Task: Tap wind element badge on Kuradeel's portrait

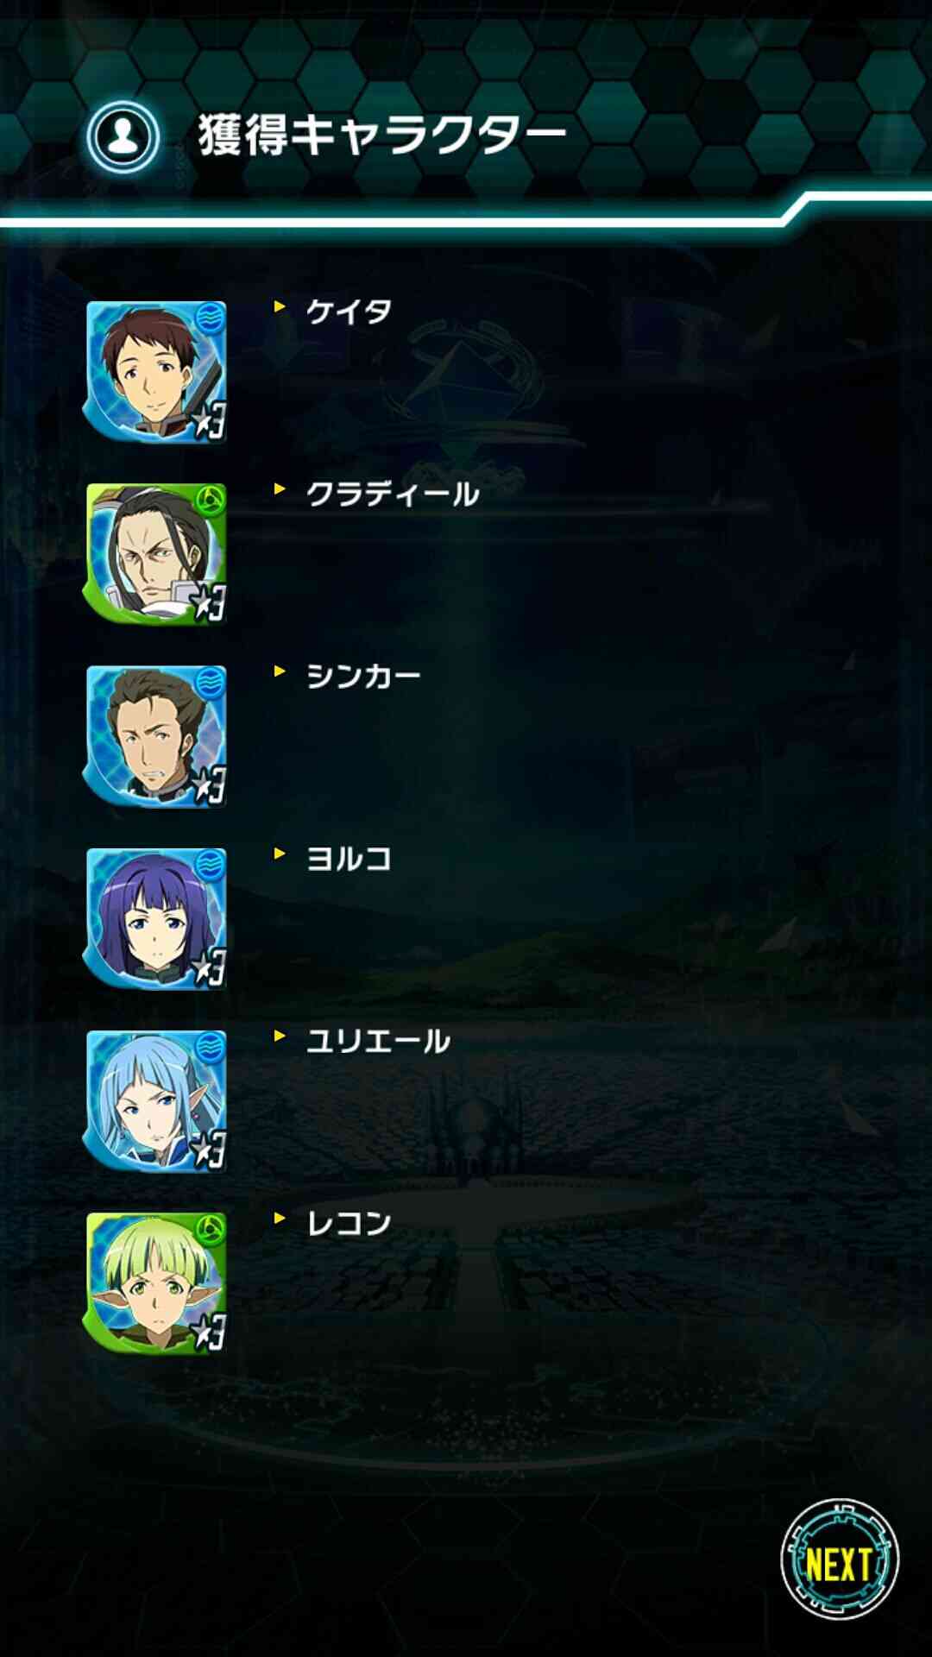Action: point(211,500)
